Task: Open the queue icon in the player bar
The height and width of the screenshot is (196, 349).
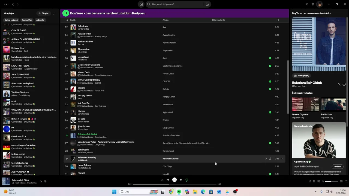Action: click(x=314, y=181)
